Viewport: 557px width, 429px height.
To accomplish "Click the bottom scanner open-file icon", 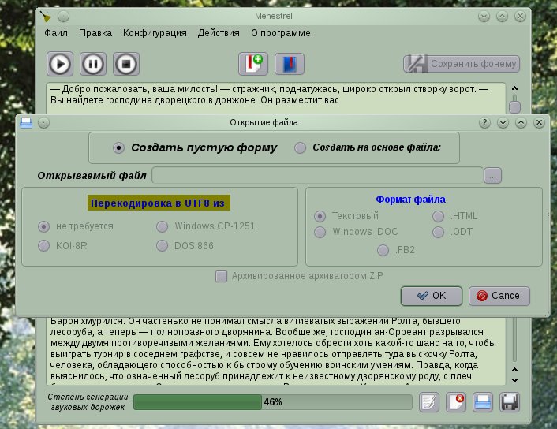I will click(483, 402).
